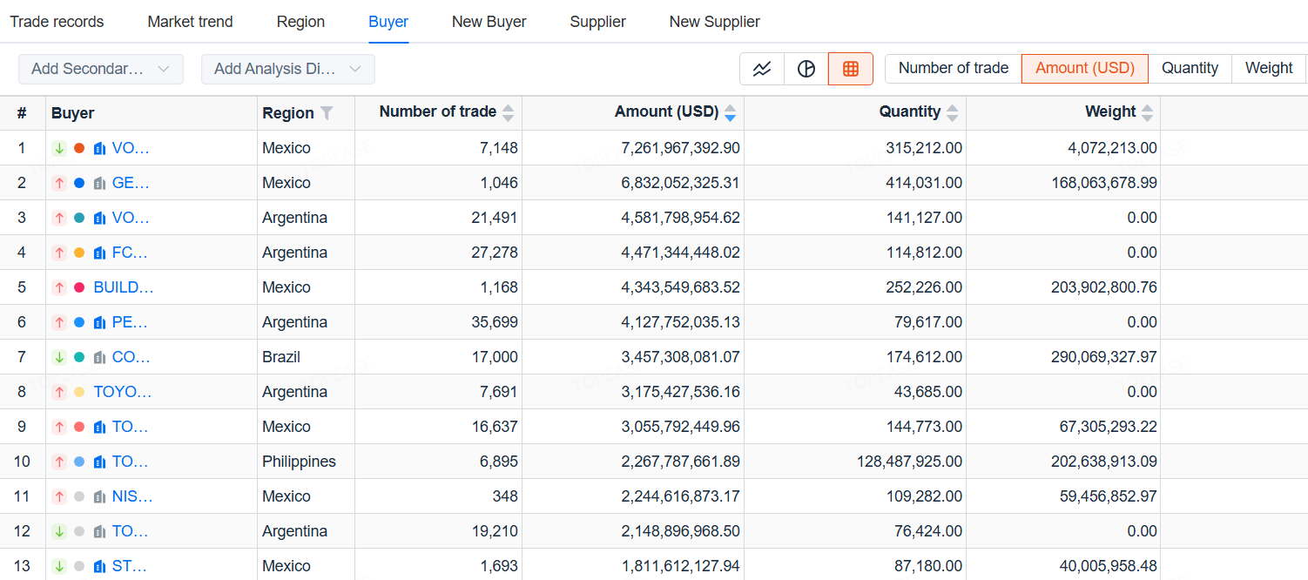The height and width of the screenshot is (580, 1308).
Task: Open the BUILD… buyer link
Action: [x=124, y=287]
